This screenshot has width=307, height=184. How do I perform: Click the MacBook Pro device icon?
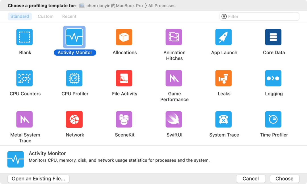[82, 6]
